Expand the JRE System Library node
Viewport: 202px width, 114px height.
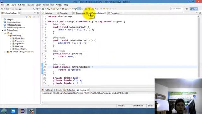tap(5, 52)
